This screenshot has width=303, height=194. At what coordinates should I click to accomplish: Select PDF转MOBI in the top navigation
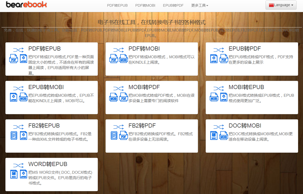(x=145, y=5)
